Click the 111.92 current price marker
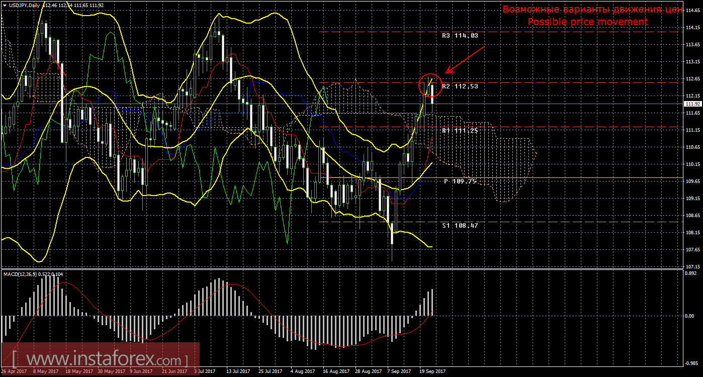 click(692, 104)
